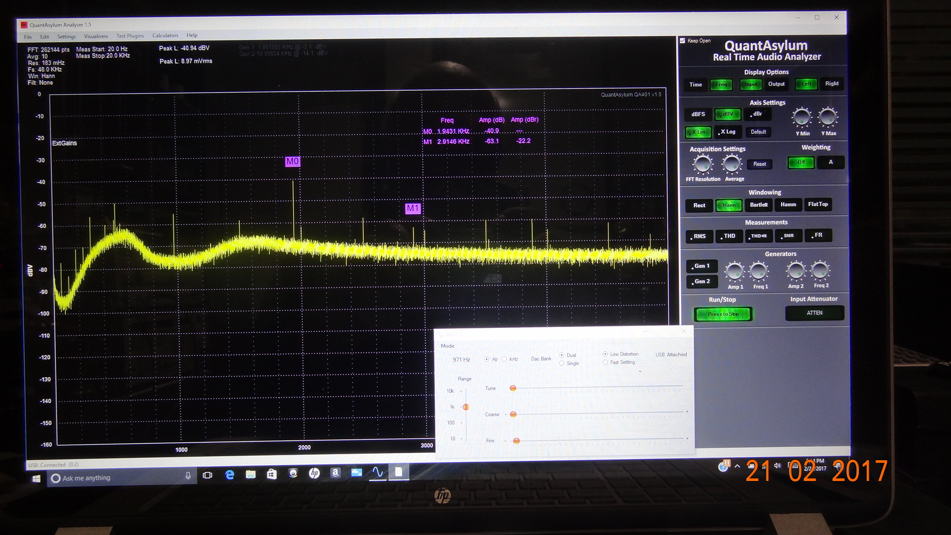Click the Amp 2 generator knob
Image resolution: width=951 pixels, height=535 pixels.
(796, 271)
